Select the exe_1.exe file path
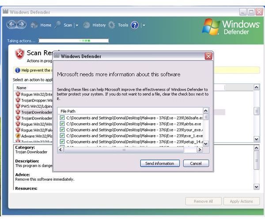Image resolution: width=265 pixels, height=219 pixels. click(135, 136)
